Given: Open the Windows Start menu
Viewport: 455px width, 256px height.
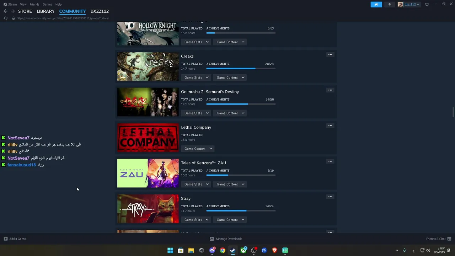Looking at the screenshot, I should point(170,250).
